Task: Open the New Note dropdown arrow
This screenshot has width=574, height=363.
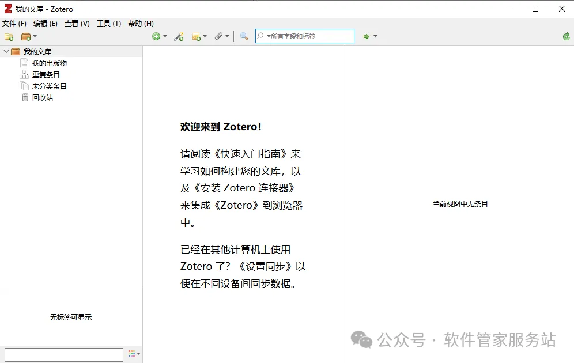Action: click(205, 36)
